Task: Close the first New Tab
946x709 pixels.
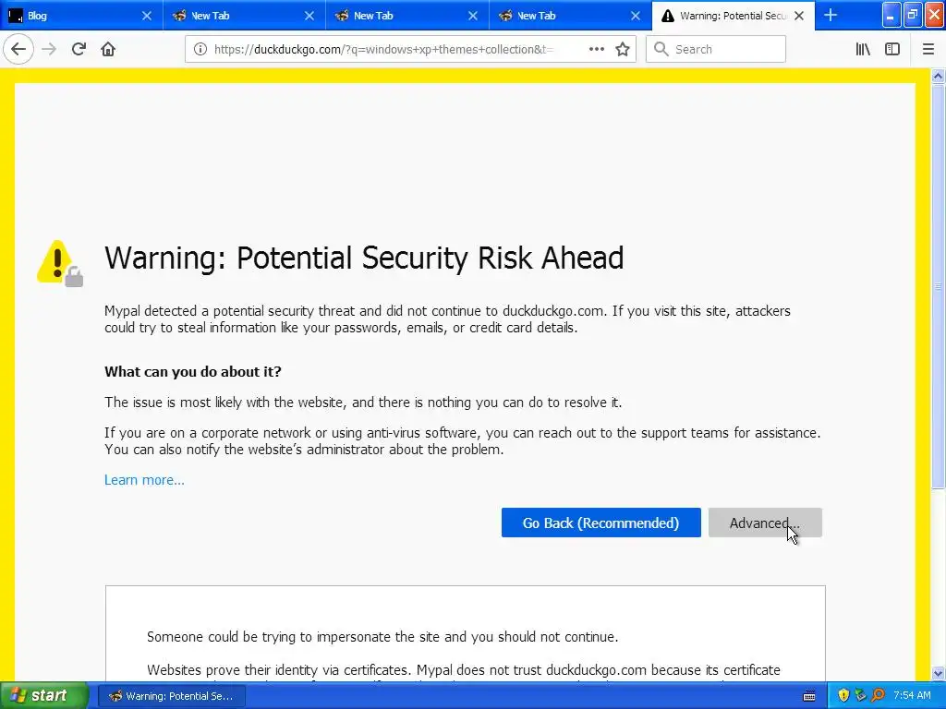Action: [309, 16]
